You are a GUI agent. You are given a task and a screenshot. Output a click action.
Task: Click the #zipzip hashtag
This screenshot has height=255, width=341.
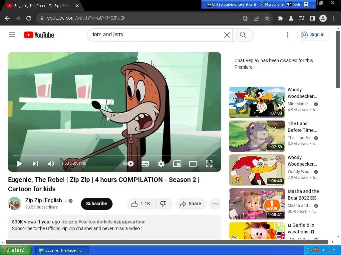tap(70, 222)
